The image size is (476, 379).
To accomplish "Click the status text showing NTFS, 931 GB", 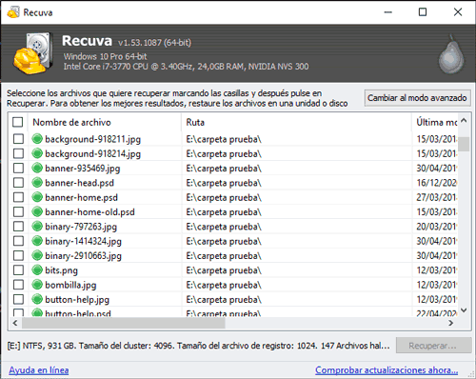I will [x=198, y=346].
